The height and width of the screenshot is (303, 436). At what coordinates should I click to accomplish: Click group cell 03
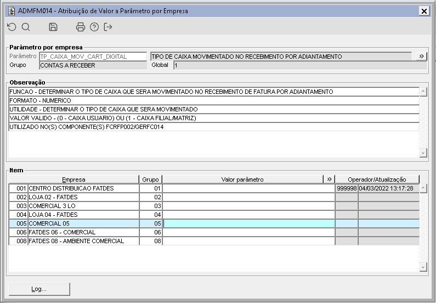pos(151,206)
